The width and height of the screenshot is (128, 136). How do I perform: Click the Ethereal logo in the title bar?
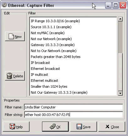pos(4,5)
